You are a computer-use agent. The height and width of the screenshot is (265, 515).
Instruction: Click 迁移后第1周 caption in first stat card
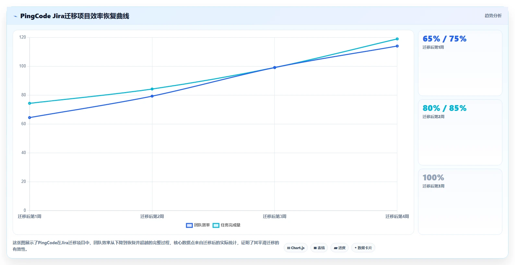[x=433, y=47]
